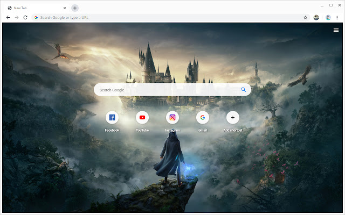Viewport: 345px width, 215px height.
Task: Open the user profile avatar
Action: pyautogui.click(x=328, y=18)
